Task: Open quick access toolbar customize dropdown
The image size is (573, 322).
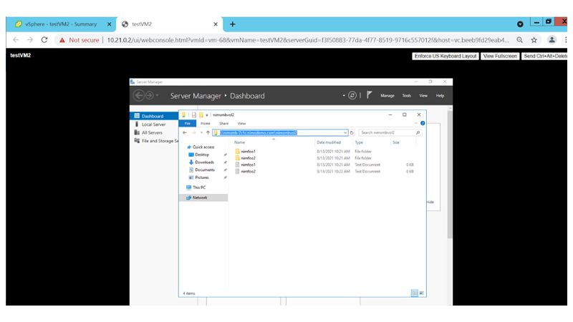Action: 207,115
